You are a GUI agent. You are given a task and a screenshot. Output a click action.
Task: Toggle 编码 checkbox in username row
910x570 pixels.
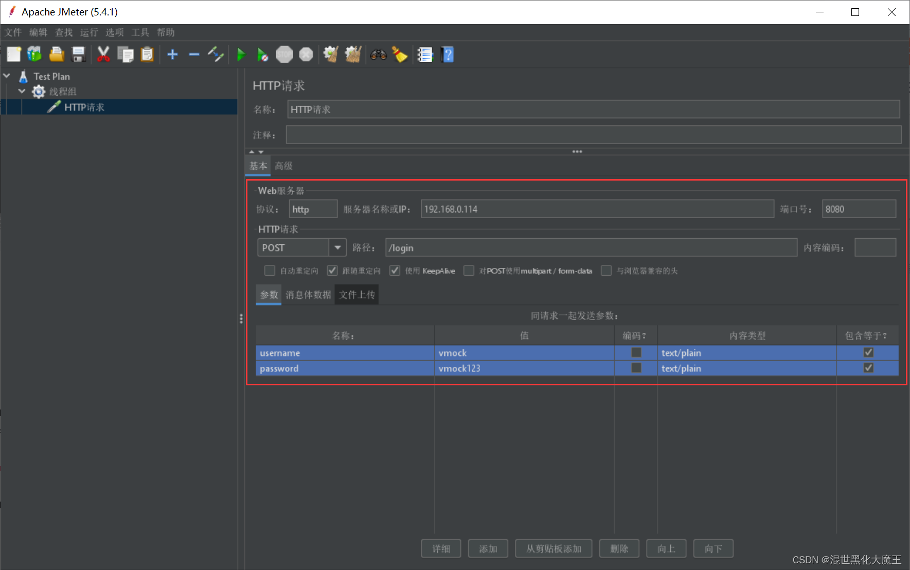tap(636, 352)
